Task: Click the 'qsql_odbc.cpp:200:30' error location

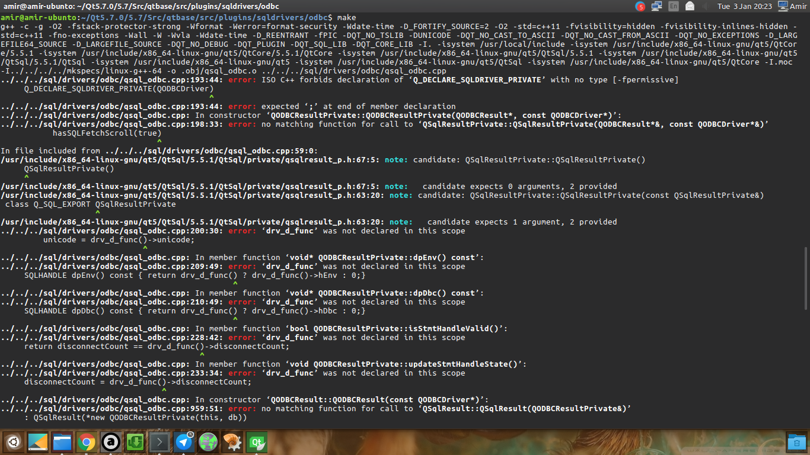Action: click(112, 231)
